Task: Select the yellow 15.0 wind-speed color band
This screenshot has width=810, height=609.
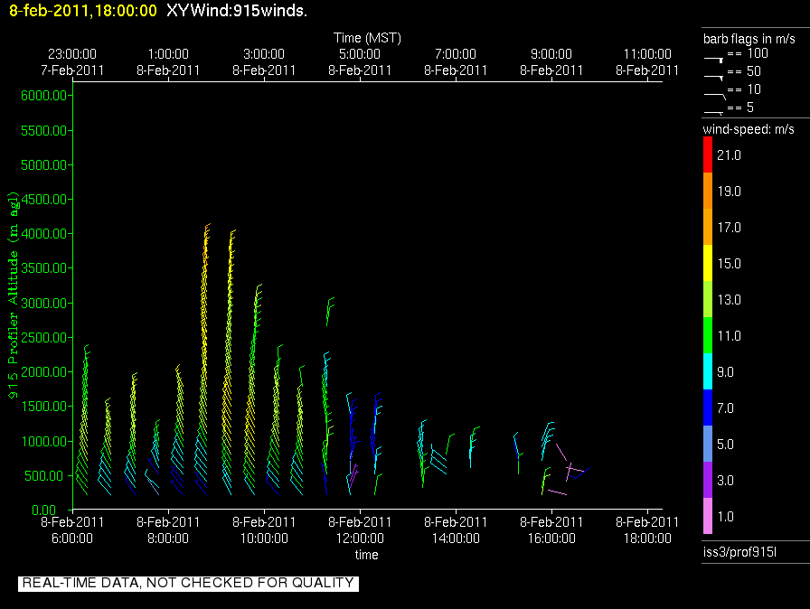Action: point(708,264)
